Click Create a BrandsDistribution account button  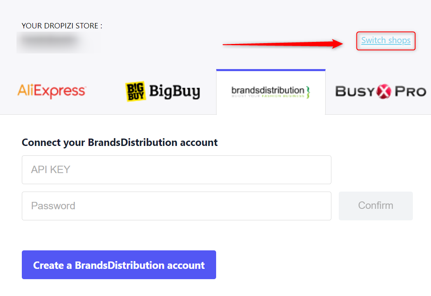pos(119,265)
